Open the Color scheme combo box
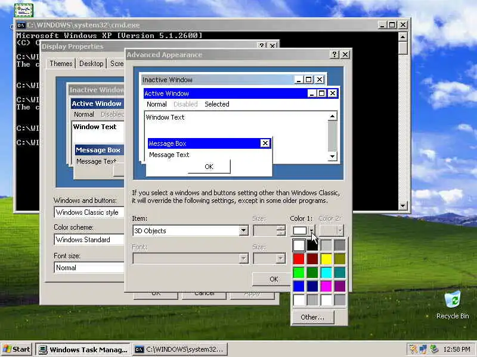Viewport: 477px width, 357px height. coord(89,240)
